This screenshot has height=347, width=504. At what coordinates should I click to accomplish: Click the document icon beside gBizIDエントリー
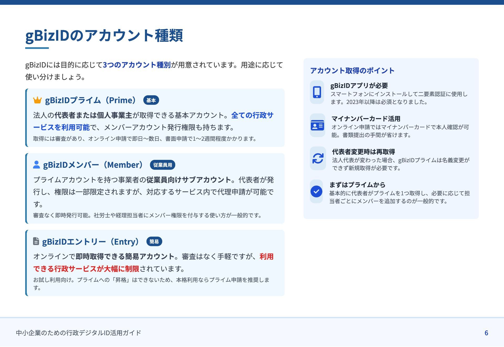pos(36,241)
